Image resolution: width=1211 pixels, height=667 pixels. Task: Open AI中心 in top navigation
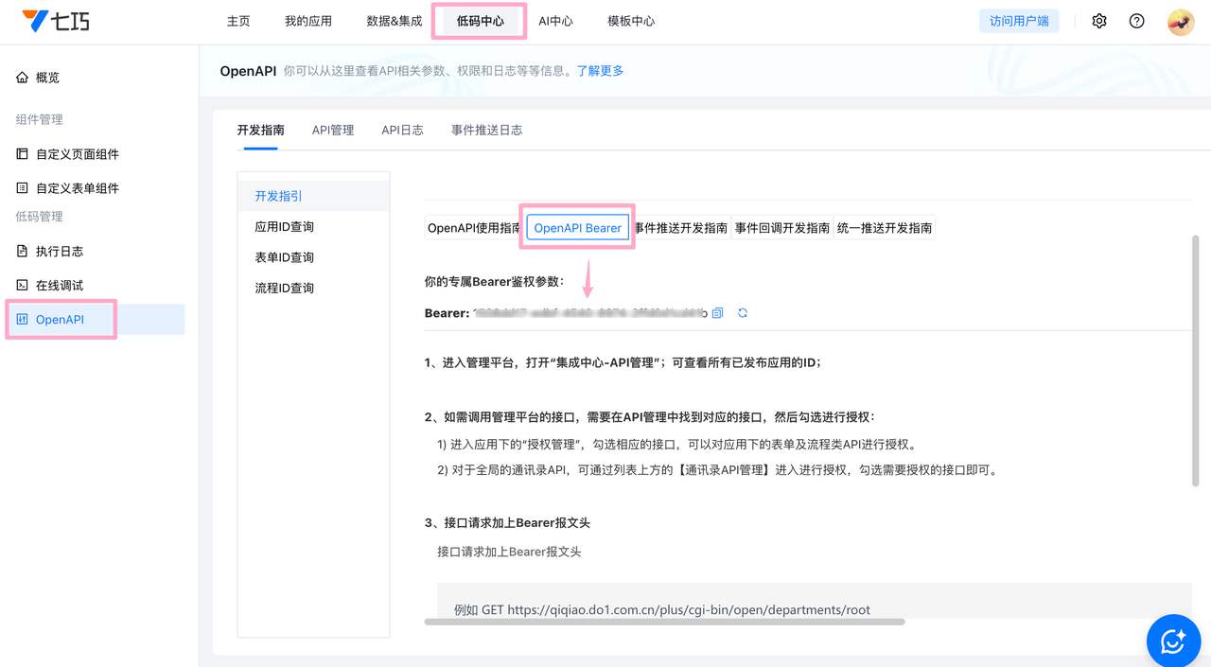click(555, 21)
